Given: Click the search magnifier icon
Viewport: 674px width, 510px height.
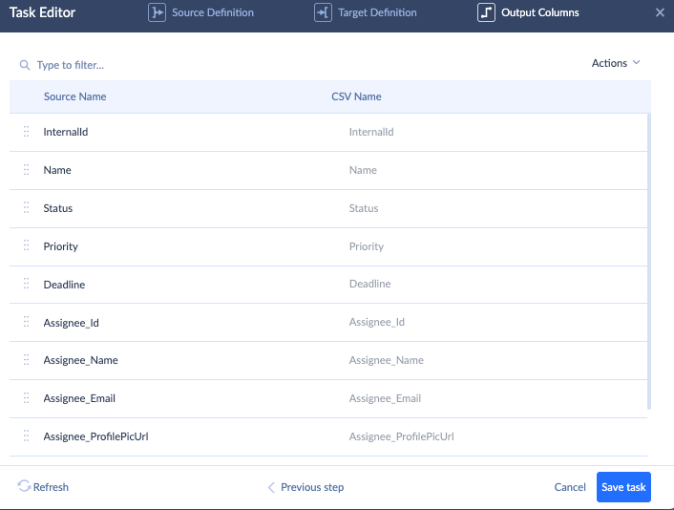Looking at the screenshot, I should pyautogui.click(x=25, y=65).
